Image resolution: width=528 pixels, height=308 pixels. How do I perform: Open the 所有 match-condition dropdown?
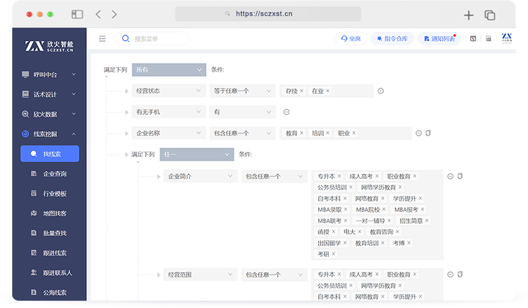click(168, 70)
